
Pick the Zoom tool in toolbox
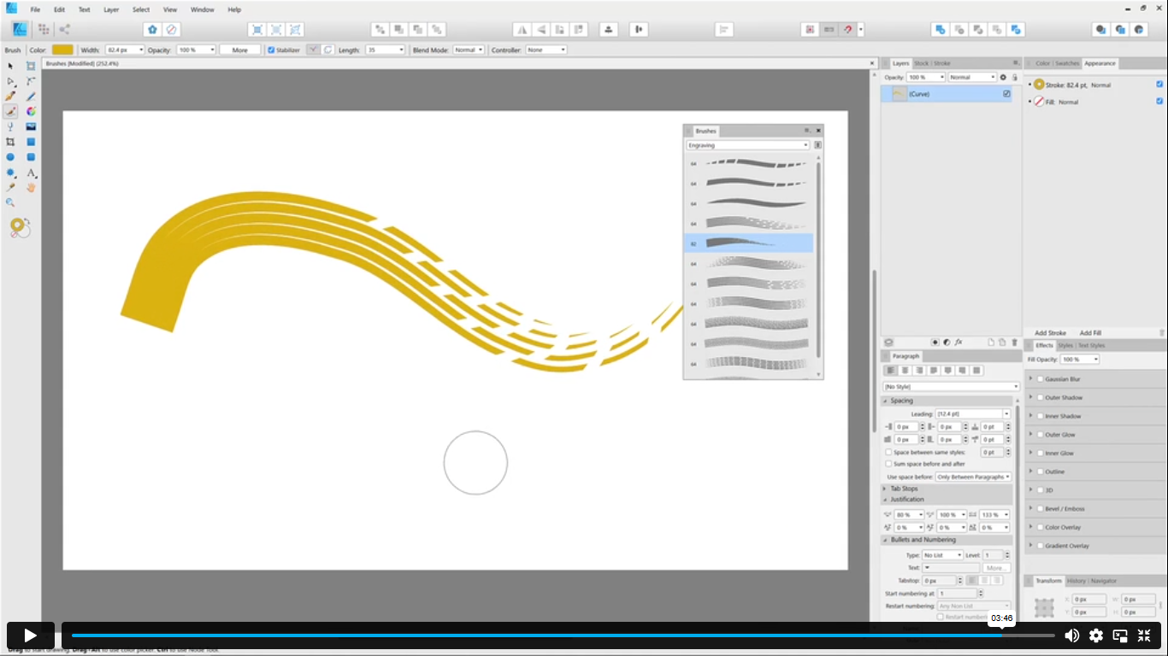click(x=10, y=202)
